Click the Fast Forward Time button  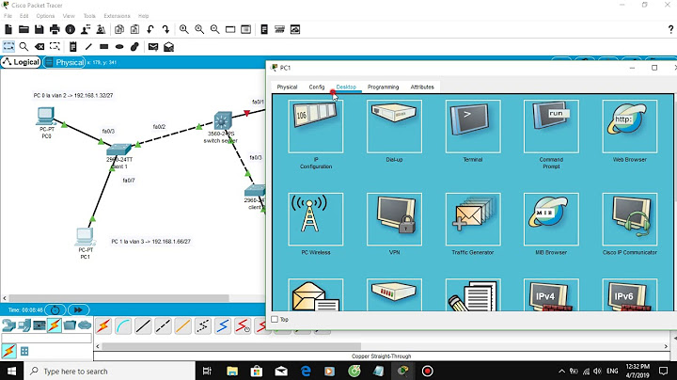79,310
